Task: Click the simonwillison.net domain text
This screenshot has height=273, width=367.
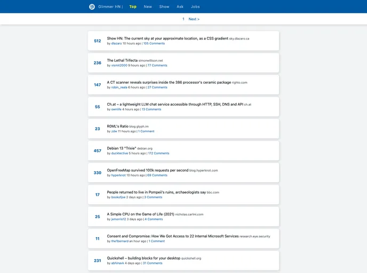Action: (x=150, y=61)
